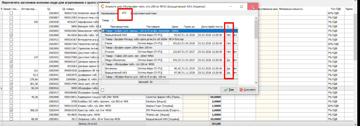Select the Famar manufacturer row
Image resolution: width=360 pixels, height=126 pixels.
pos(119,43)
